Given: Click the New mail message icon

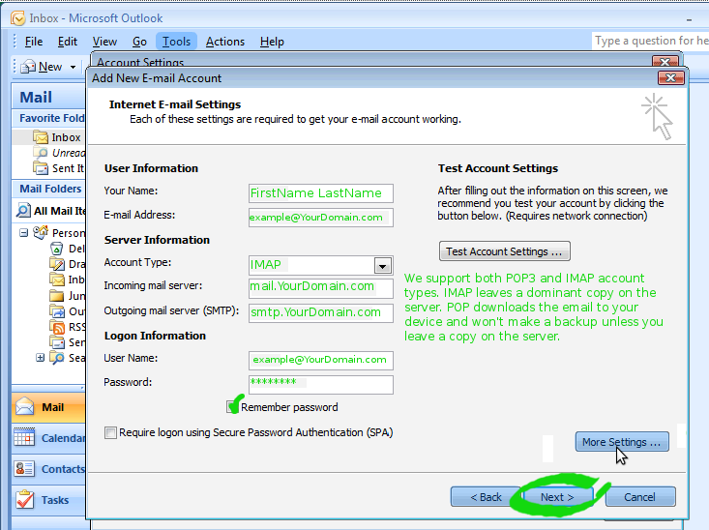Looking at the screenshot, I should (28, 67).
